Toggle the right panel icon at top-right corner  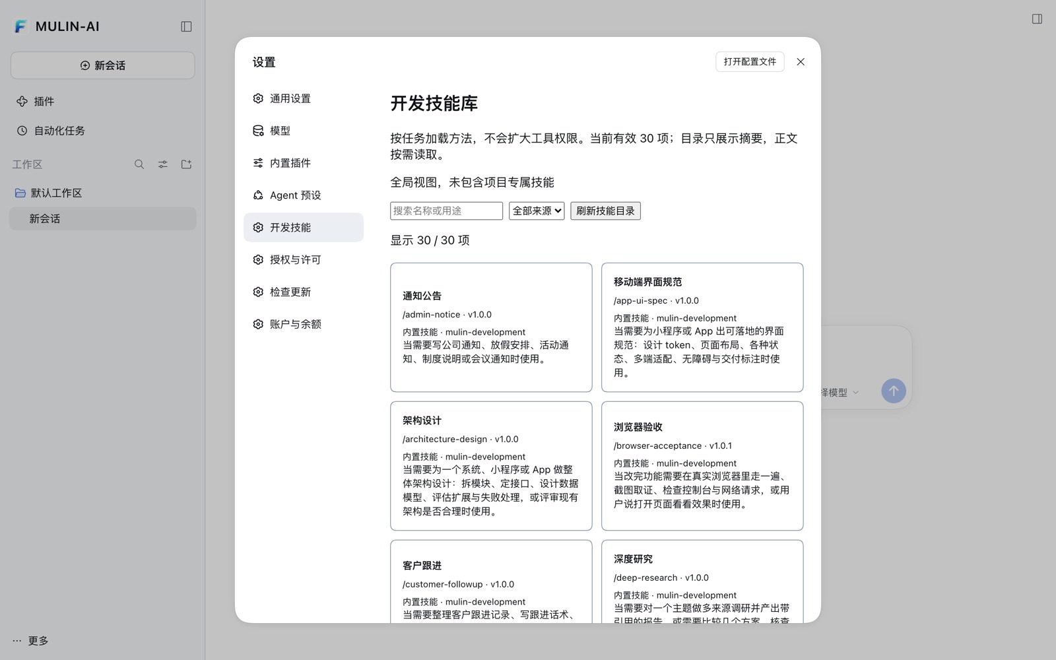[x=1037, y=19]
